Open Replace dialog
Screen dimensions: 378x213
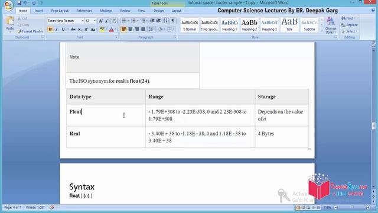click(x=350, y=25)
